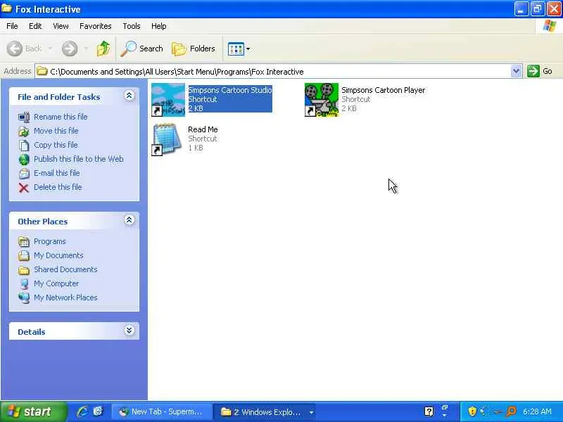Click E-mail this file
The height and width of the screenshot is (422, 563).
click(57, 173)
